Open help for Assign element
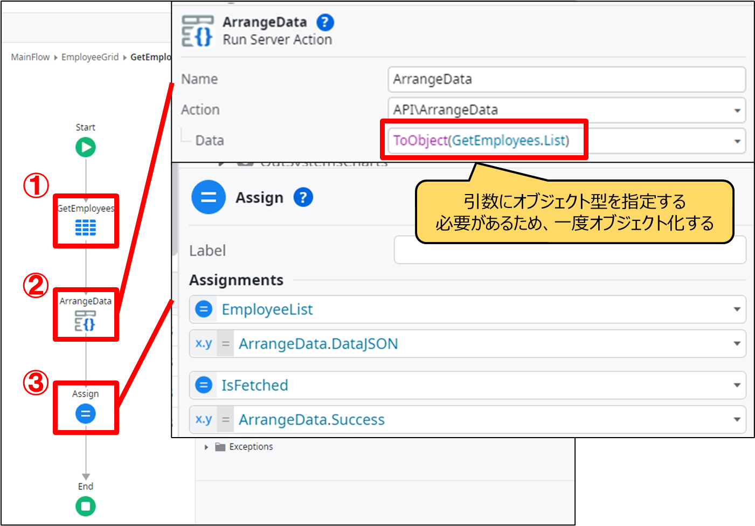The image size is (755, 526). [303, 197]
